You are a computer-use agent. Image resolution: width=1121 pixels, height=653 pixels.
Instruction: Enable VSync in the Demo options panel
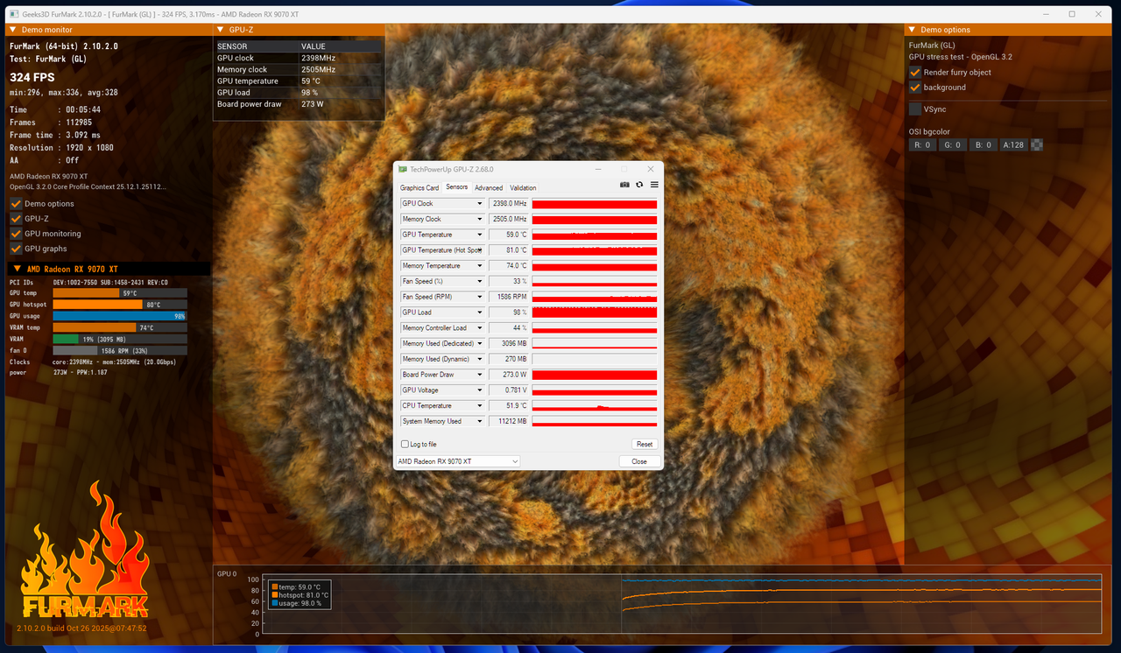pos(914,109)
